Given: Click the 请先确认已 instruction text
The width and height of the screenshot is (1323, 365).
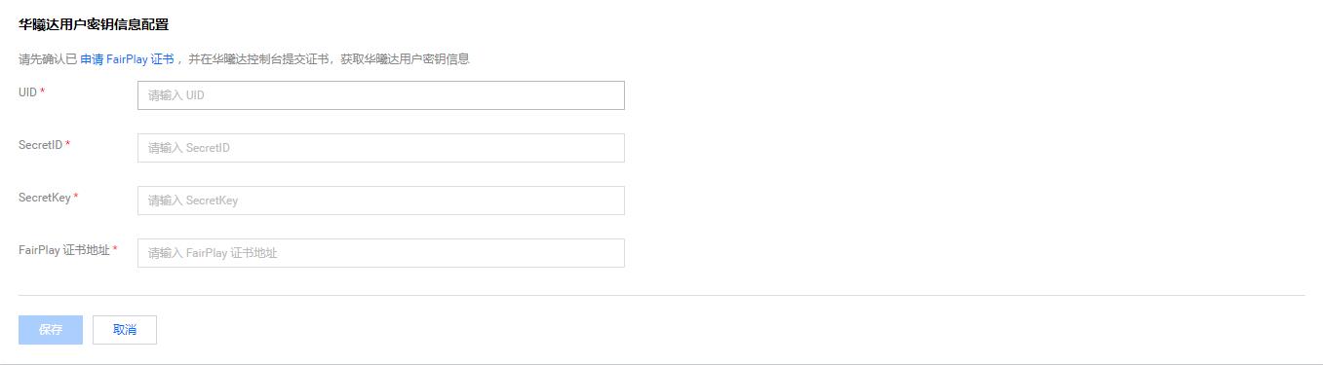Looking at the screenshot, I should pos(48,59).
